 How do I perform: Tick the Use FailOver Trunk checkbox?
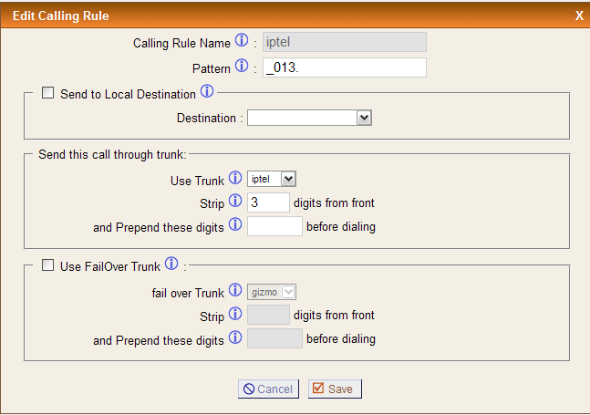tap(47, 265)
